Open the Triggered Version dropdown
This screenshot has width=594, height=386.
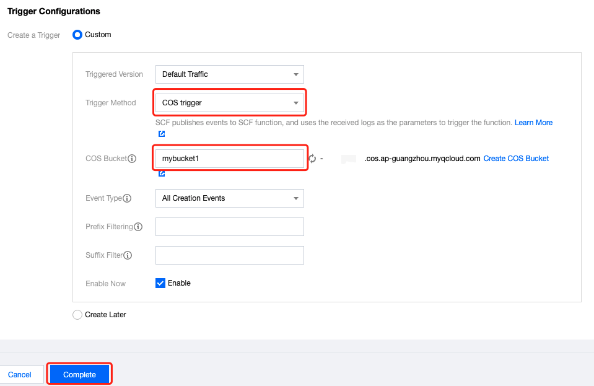click(x=229, y=74)
